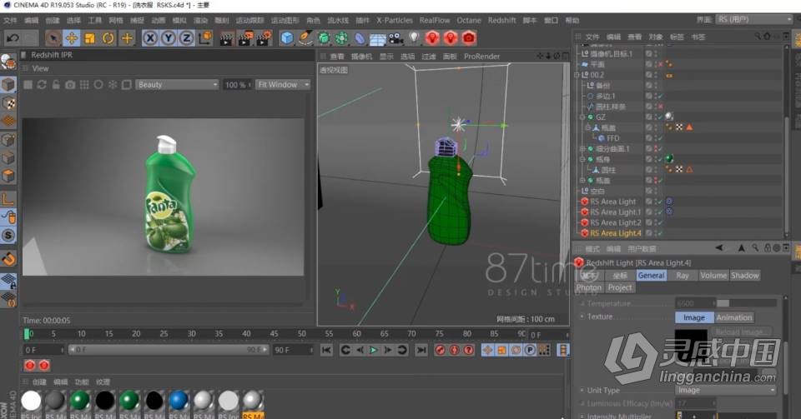The width and height of the screenshot is (801, 419).
Task: Toggle the Z axis lock
Action: tap(186, 37)
